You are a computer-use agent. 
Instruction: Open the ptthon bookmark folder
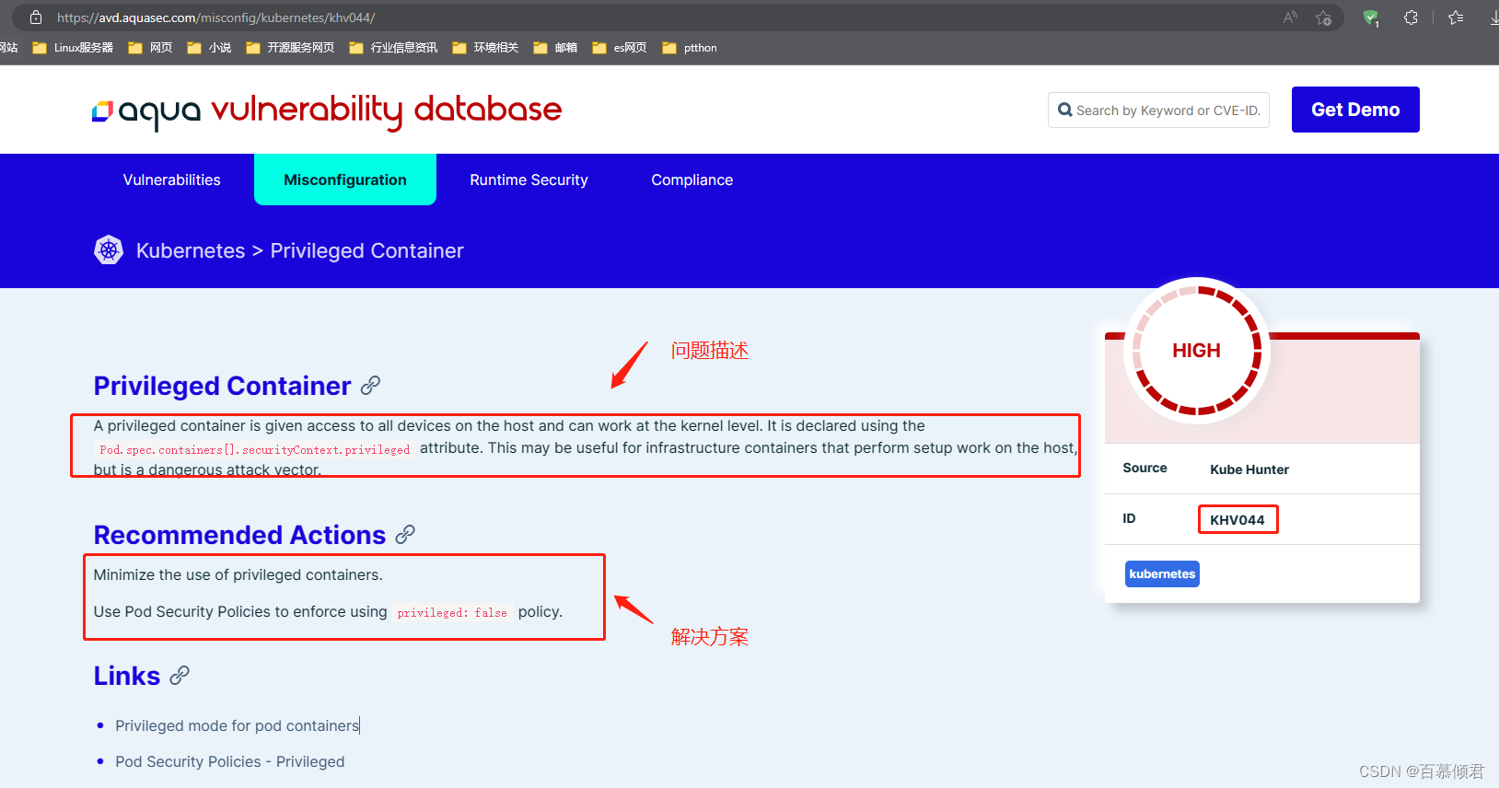pos(690,48)
